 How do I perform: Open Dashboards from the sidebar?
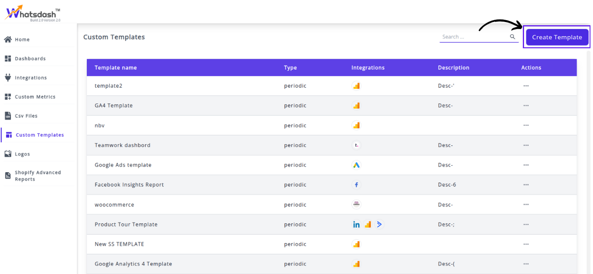click(x=30, y=59)
